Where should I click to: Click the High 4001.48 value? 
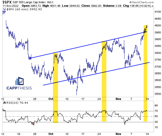pyautogui.click(x=51, y=6)
